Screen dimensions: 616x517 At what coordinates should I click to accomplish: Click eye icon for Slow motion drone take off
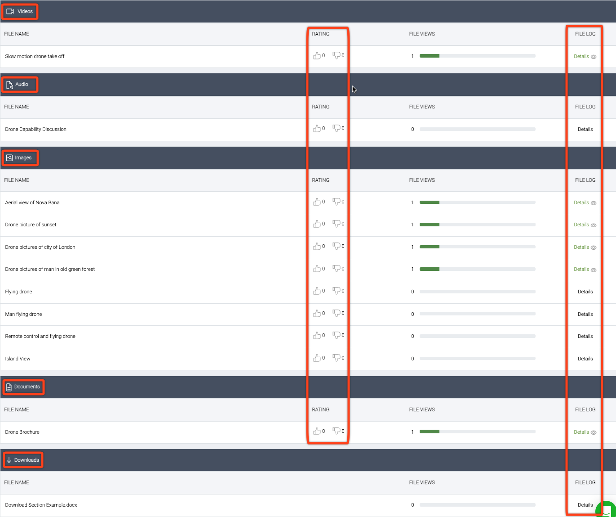pyautogui.click(x=594, y=57)
